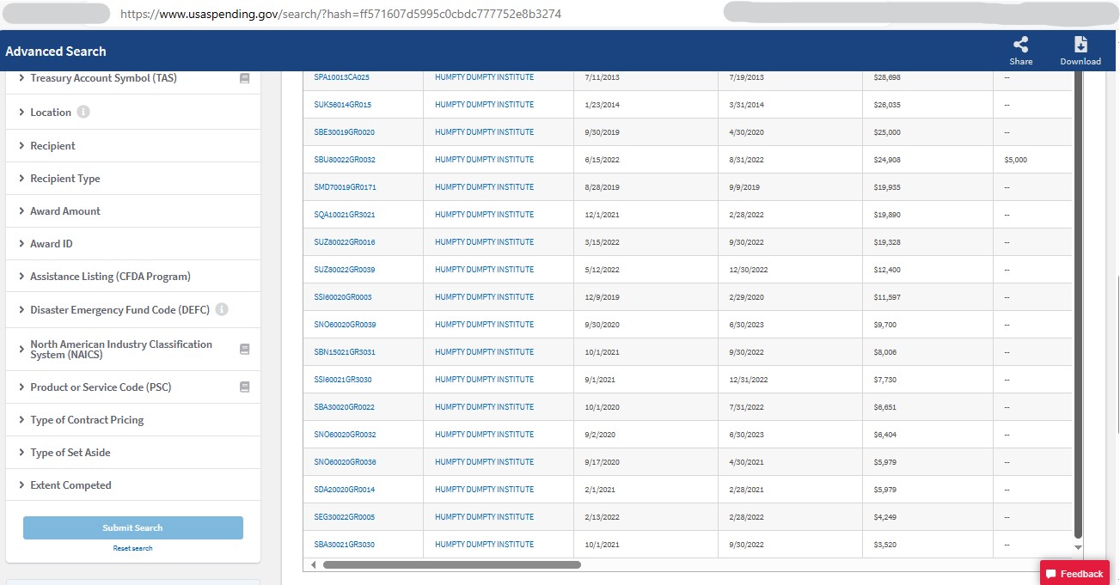The image size is (1120, 585).
Task: Click info icon beside Disaster Emergency Fund Code
Action: pyautogui.click(x=222, y=309)
